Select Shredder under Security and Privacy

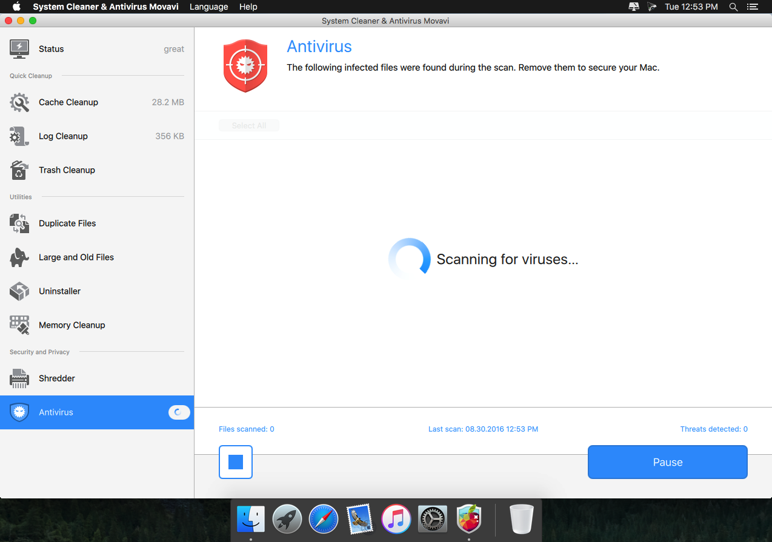tap(97, 378)
